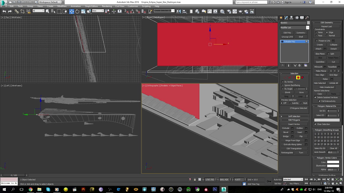The width and height of the screenshot is (344, 193).
Task: Click the Redo arrow in main toolbar
Action: click(10, 11)
